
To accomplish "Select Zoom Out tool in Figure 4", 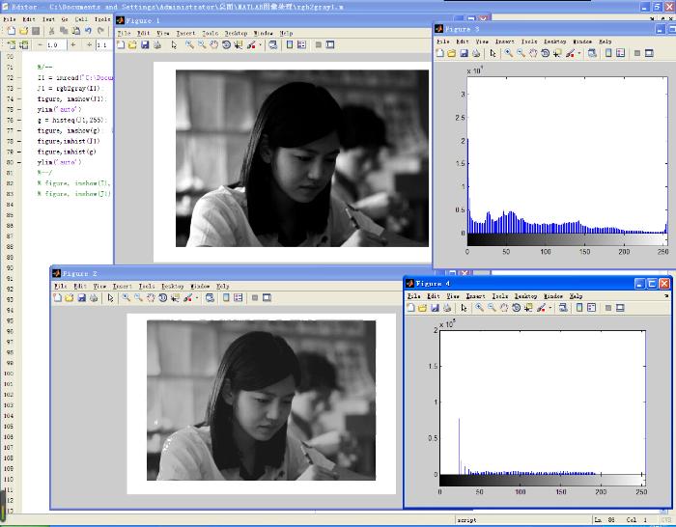I will (x=492, y=307).
